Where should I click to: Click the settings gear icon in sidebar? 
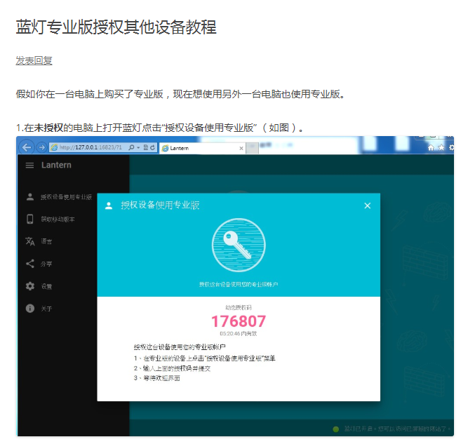(x=30, y=286)
